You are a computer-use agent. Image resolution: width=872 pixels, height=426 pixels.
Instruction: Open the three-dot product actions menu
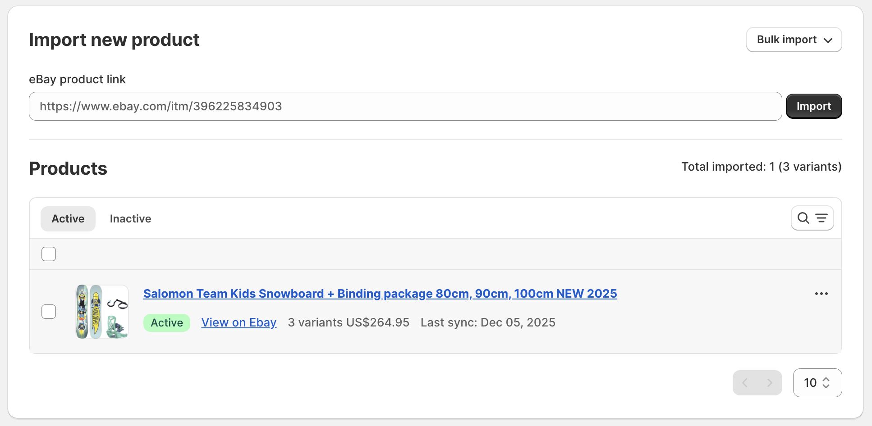pos(821,294)
